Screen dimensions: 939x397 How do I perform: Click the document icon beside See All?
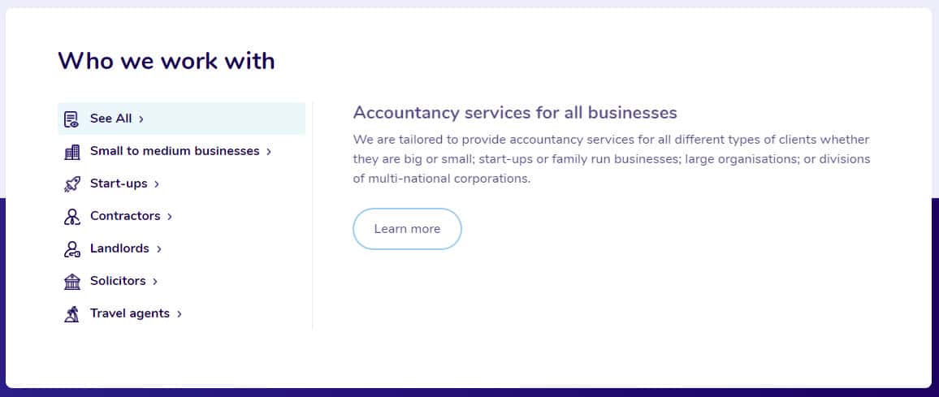(x=71, y=119)
